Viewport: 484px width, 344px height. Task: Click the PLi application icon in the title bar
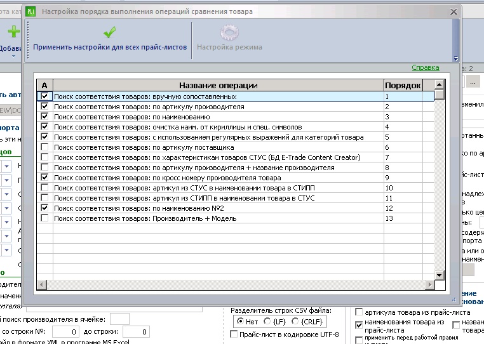30,11
